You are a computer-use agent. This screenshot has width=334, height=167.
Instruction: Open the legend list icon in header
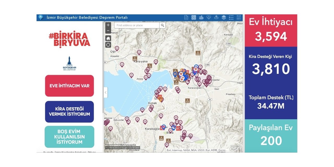(x=231, y=17)
